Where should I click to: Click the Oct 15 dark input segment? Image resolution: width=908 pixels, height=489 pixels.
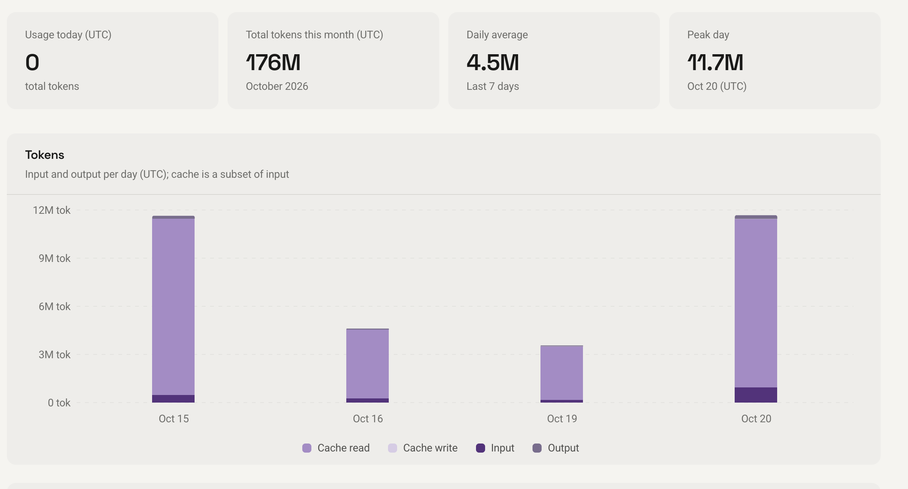[173, 399]
